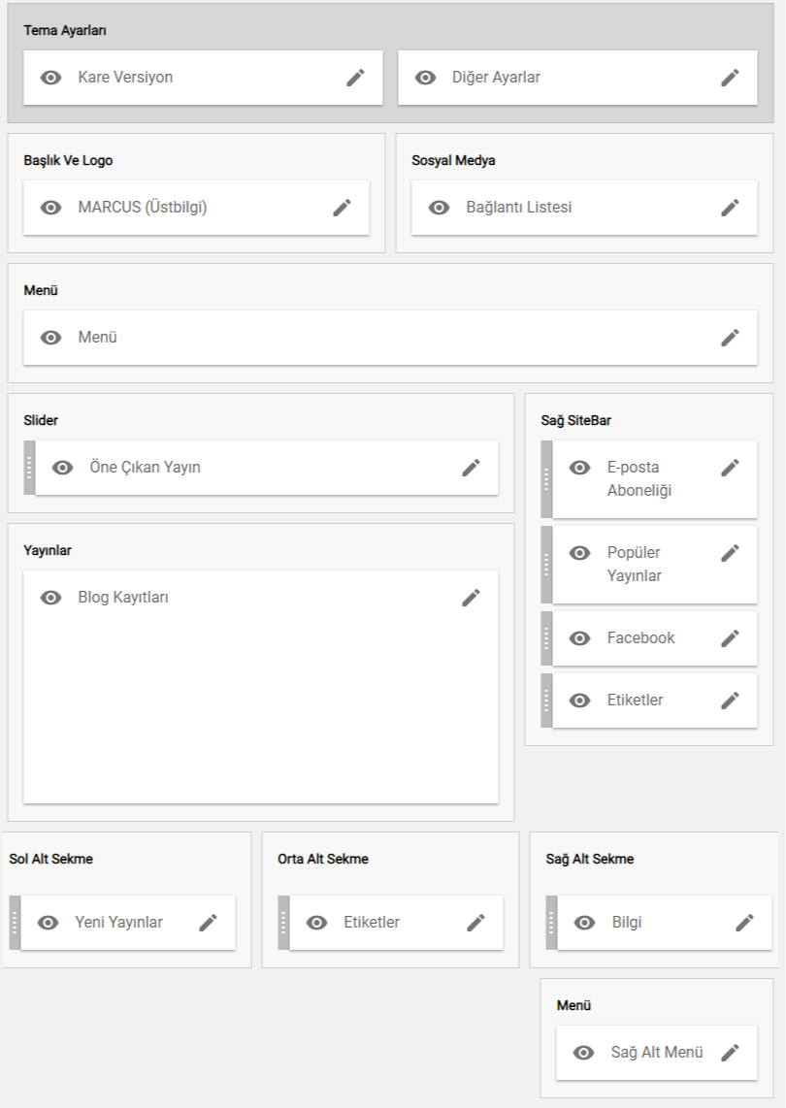786x1108 pixels.
Task: Open editor for Bağlantı Listesi
Action: (730, 208)
